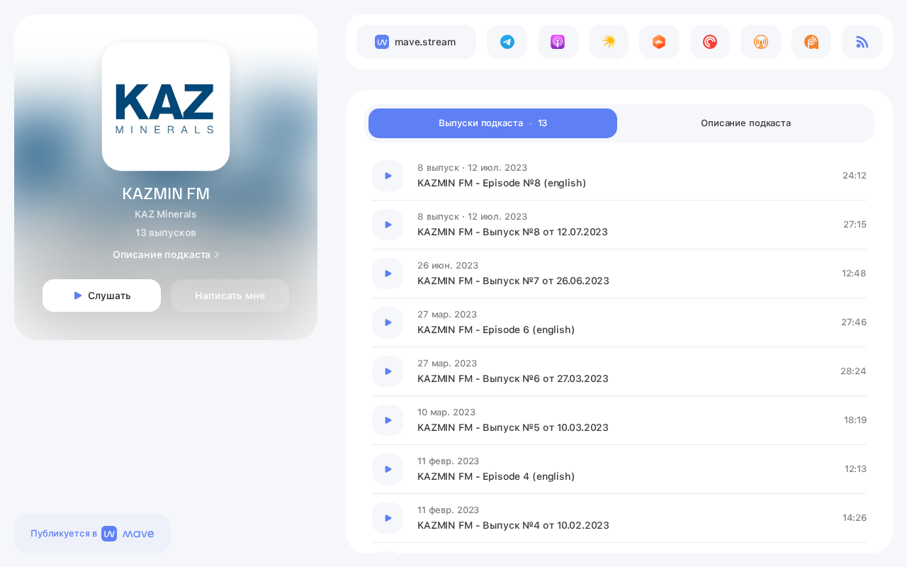Viewport: 907px width, 567px height.
Task: Click the 14:26 episode duration
Action: 855,518
